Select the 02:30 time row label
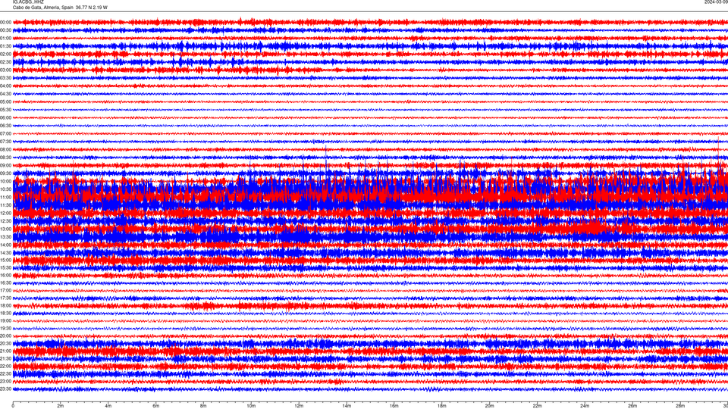Image resolution: width=728 pixels, height=409 pixels. point(5,62)
